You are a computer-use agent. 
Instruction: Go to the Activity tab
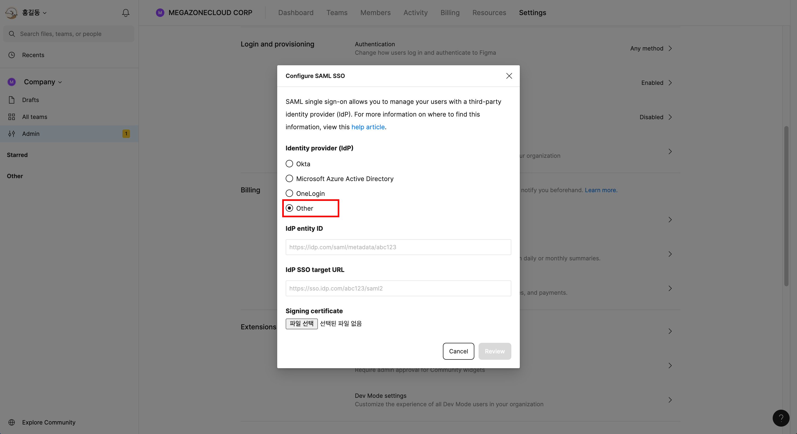(x=415, y=13)
